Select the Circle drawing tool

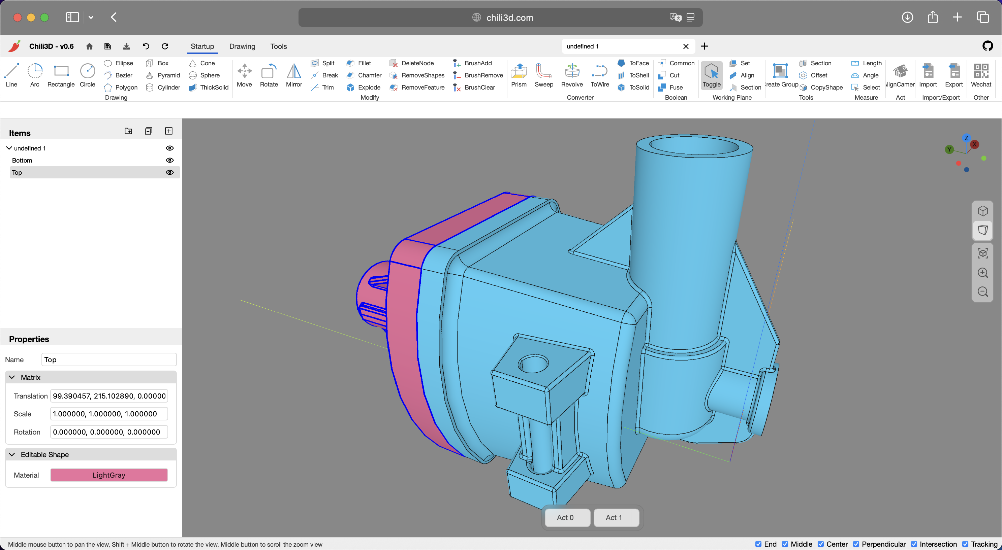pyautogui.click(x=87, y=75)
